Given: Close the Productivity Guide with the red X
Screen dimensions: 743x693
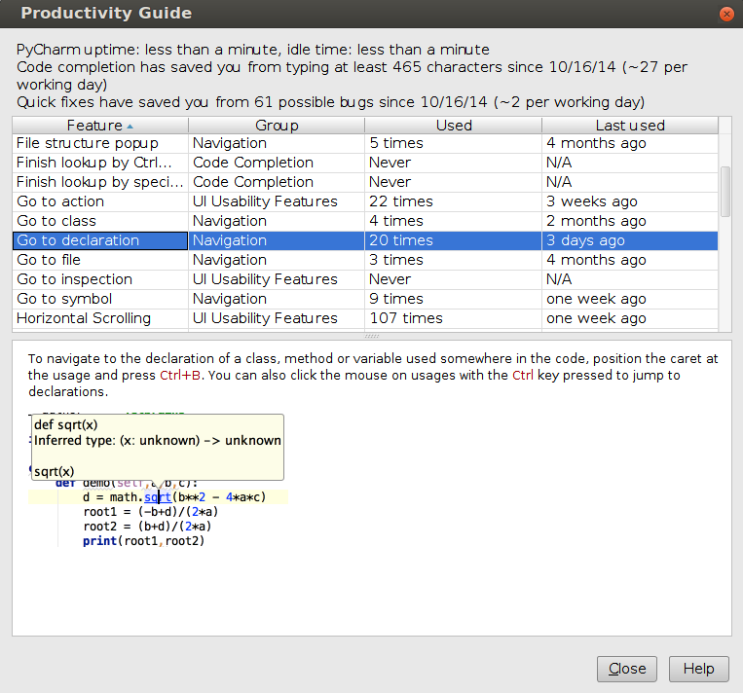Looking at the screenshot, I should coord(725,15).
